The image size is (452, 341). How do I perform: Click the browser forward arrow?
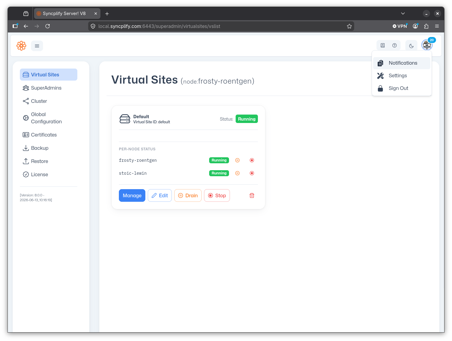tap(37, 26)
